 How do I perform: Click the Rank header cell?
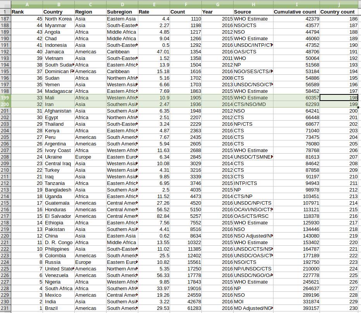[x=27, y=12]
